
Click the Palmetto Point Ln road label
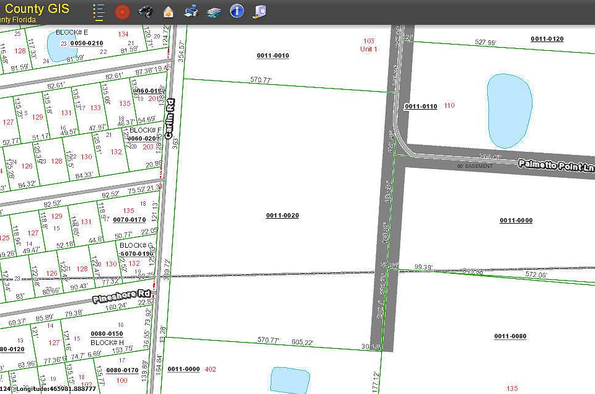tap(556, 166)
